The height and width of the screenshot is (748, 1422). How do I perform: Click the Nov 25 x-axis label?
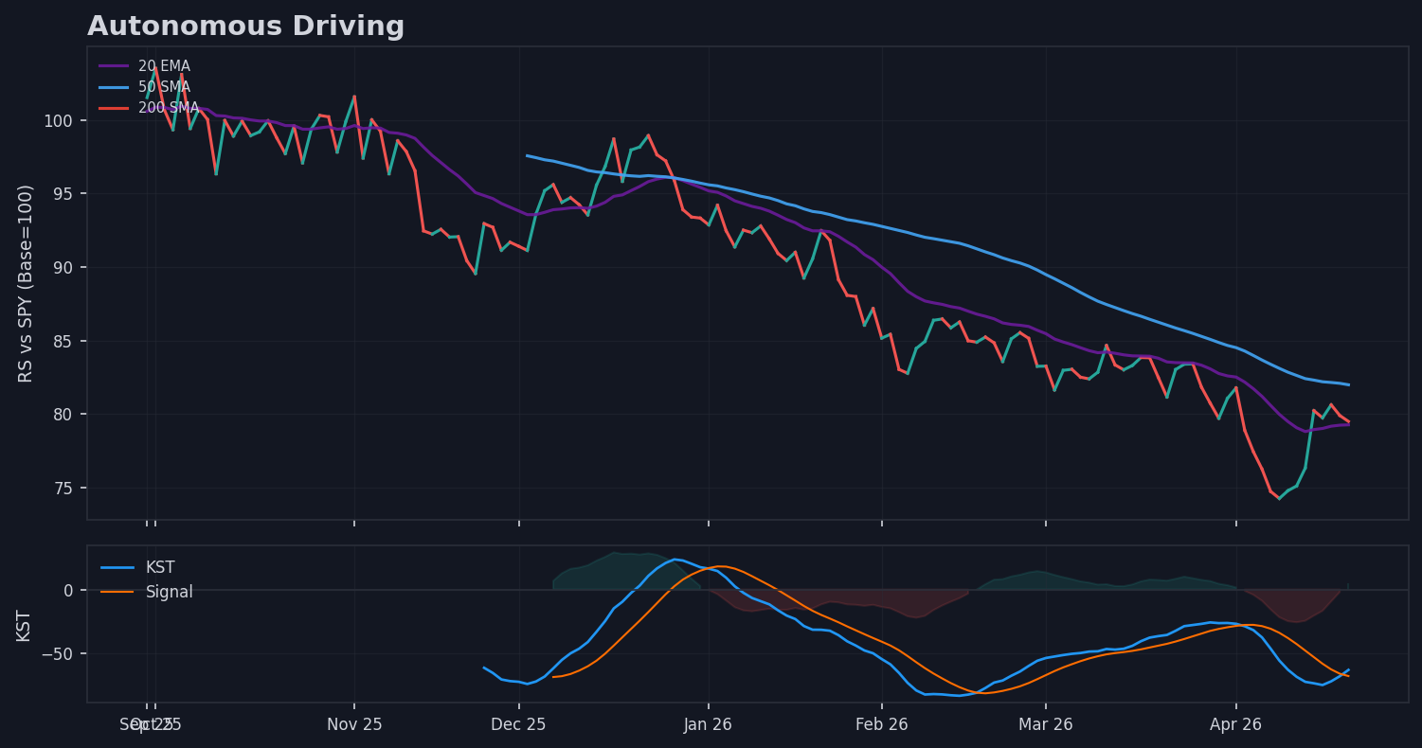[354, 725]
